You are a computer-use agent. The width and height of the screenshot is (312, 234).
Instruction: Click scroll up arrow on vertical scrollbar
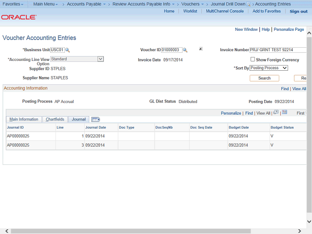click(x=309, y=33)
